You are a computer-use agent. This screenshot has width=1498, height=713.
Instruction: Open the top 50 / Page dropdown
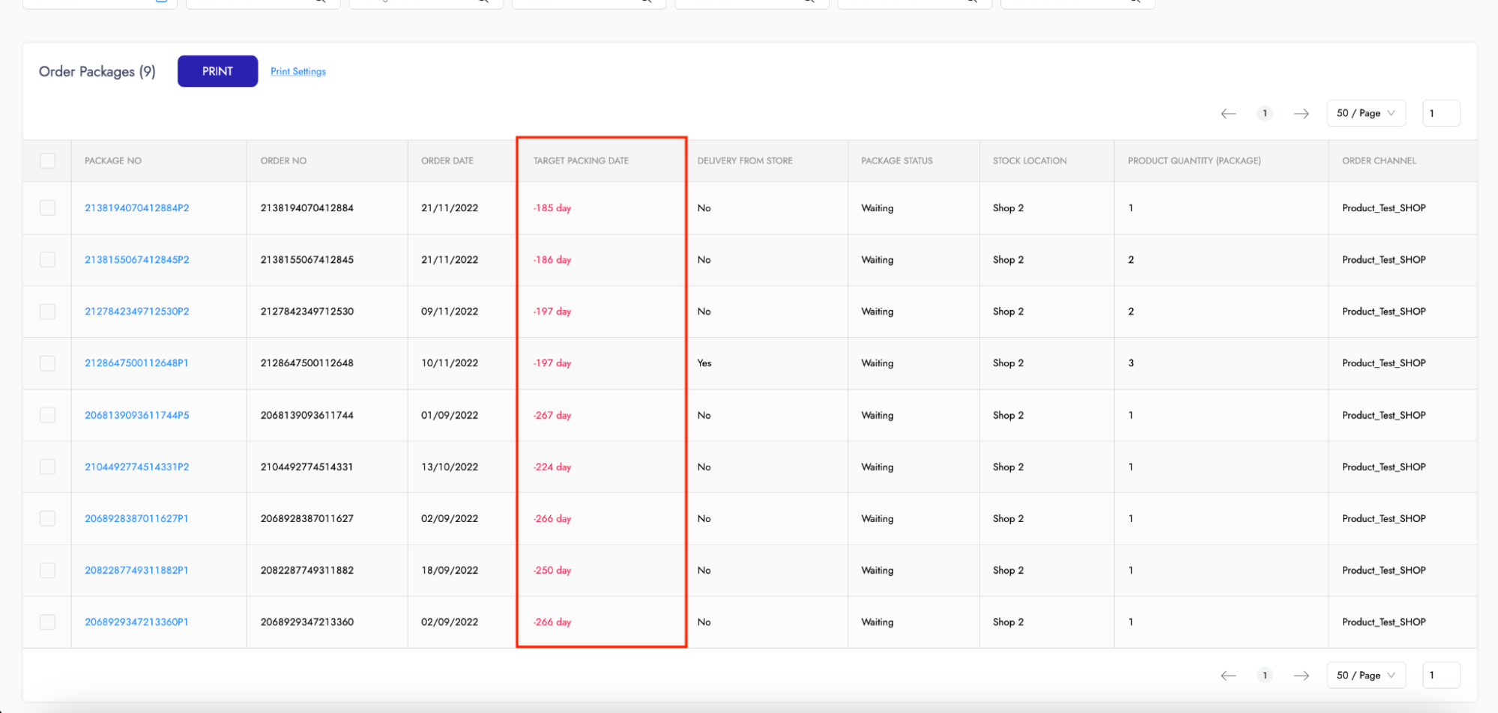click(1365, 114)
